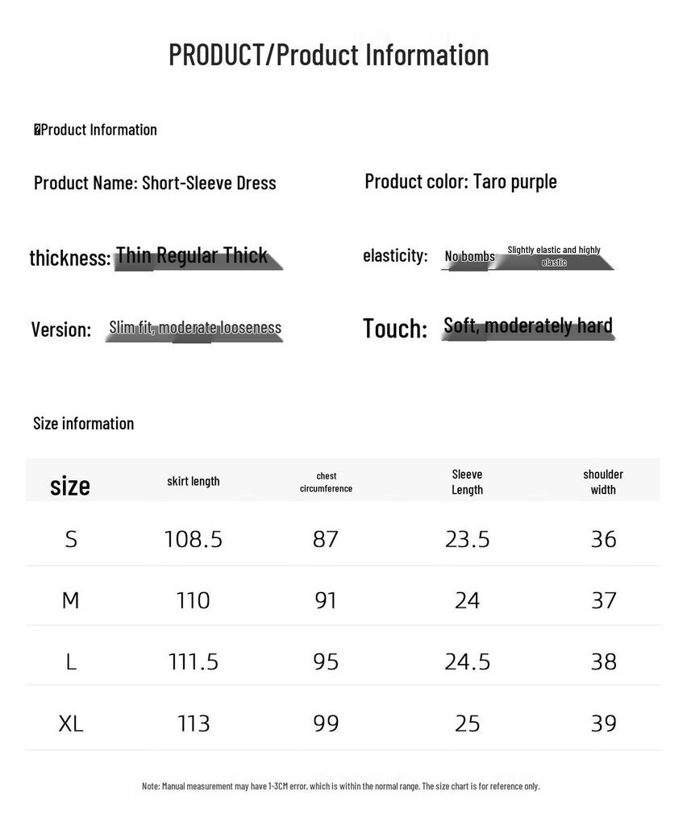Select the S size row label
The width and height of the screenshot is (687, 825).
[x=71, y=539]
